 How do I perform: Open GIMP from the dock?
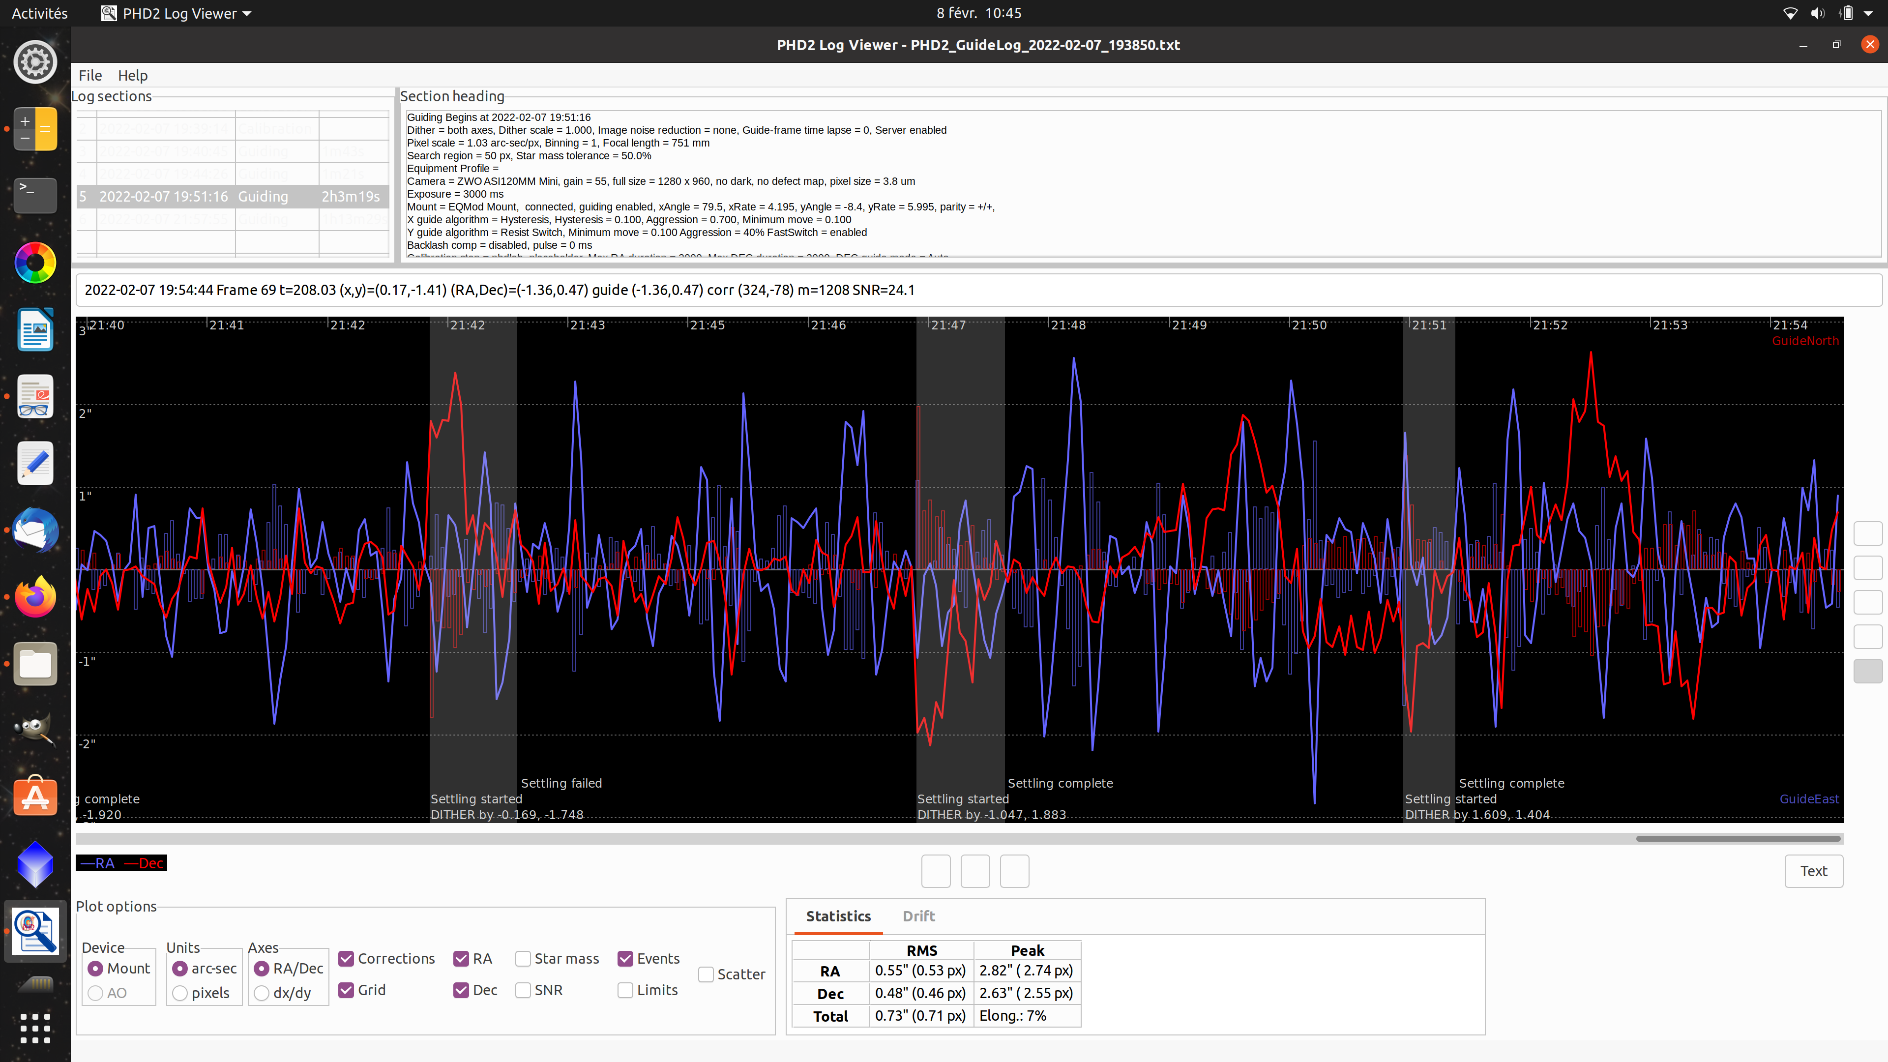click(x=34, y=729)
